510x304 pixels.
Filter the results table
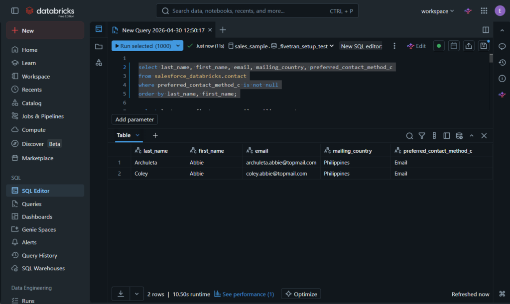click(422, 136)
